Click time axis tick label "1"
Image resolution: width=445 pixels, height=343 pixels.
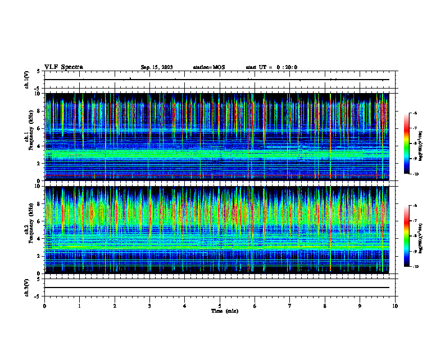[x=80, y=306]
